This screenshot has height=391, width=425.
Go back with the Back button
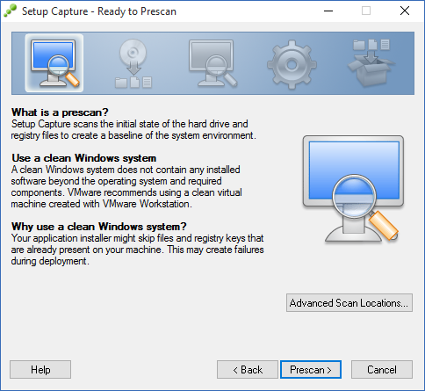(x=248, y=370)
